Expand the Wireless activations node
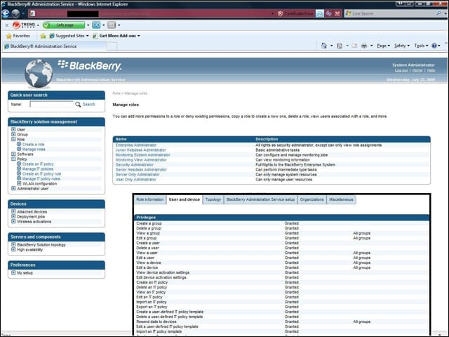Viewport: 449px width, 337px height. click(13, 221)
